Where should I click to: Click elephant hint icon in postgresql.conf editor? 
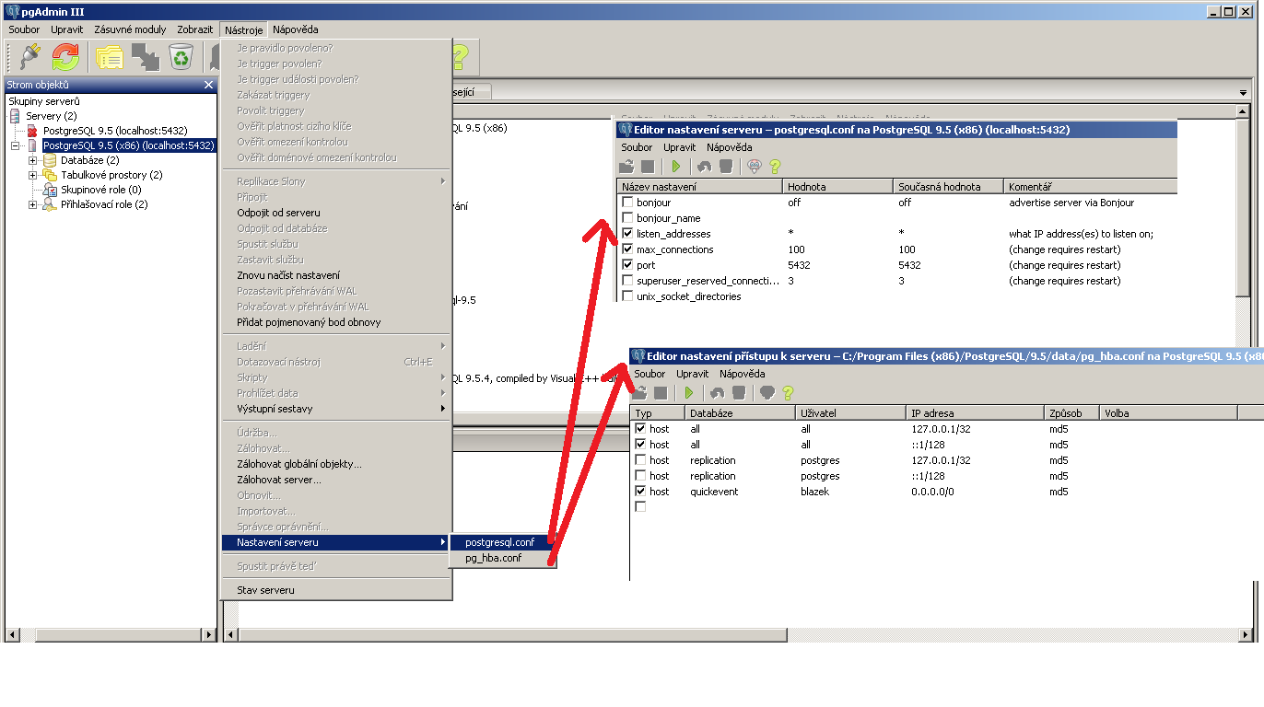(x=755, y=167)
